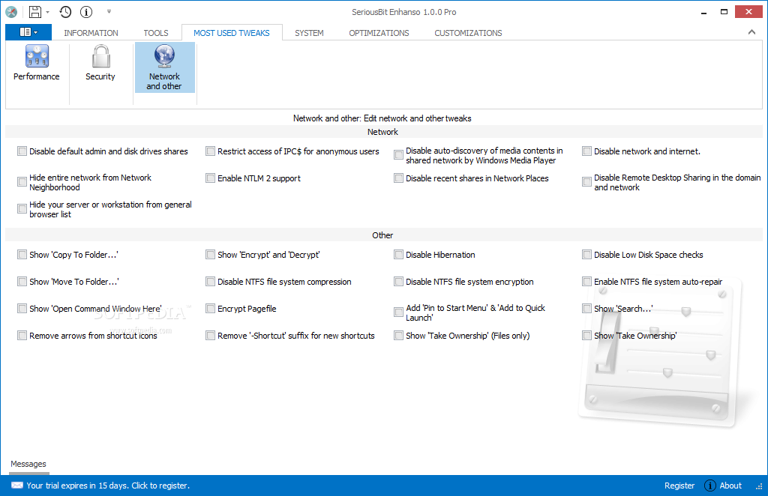Open the blue application menu button
768x496 pixels.
tap(28, 32)
